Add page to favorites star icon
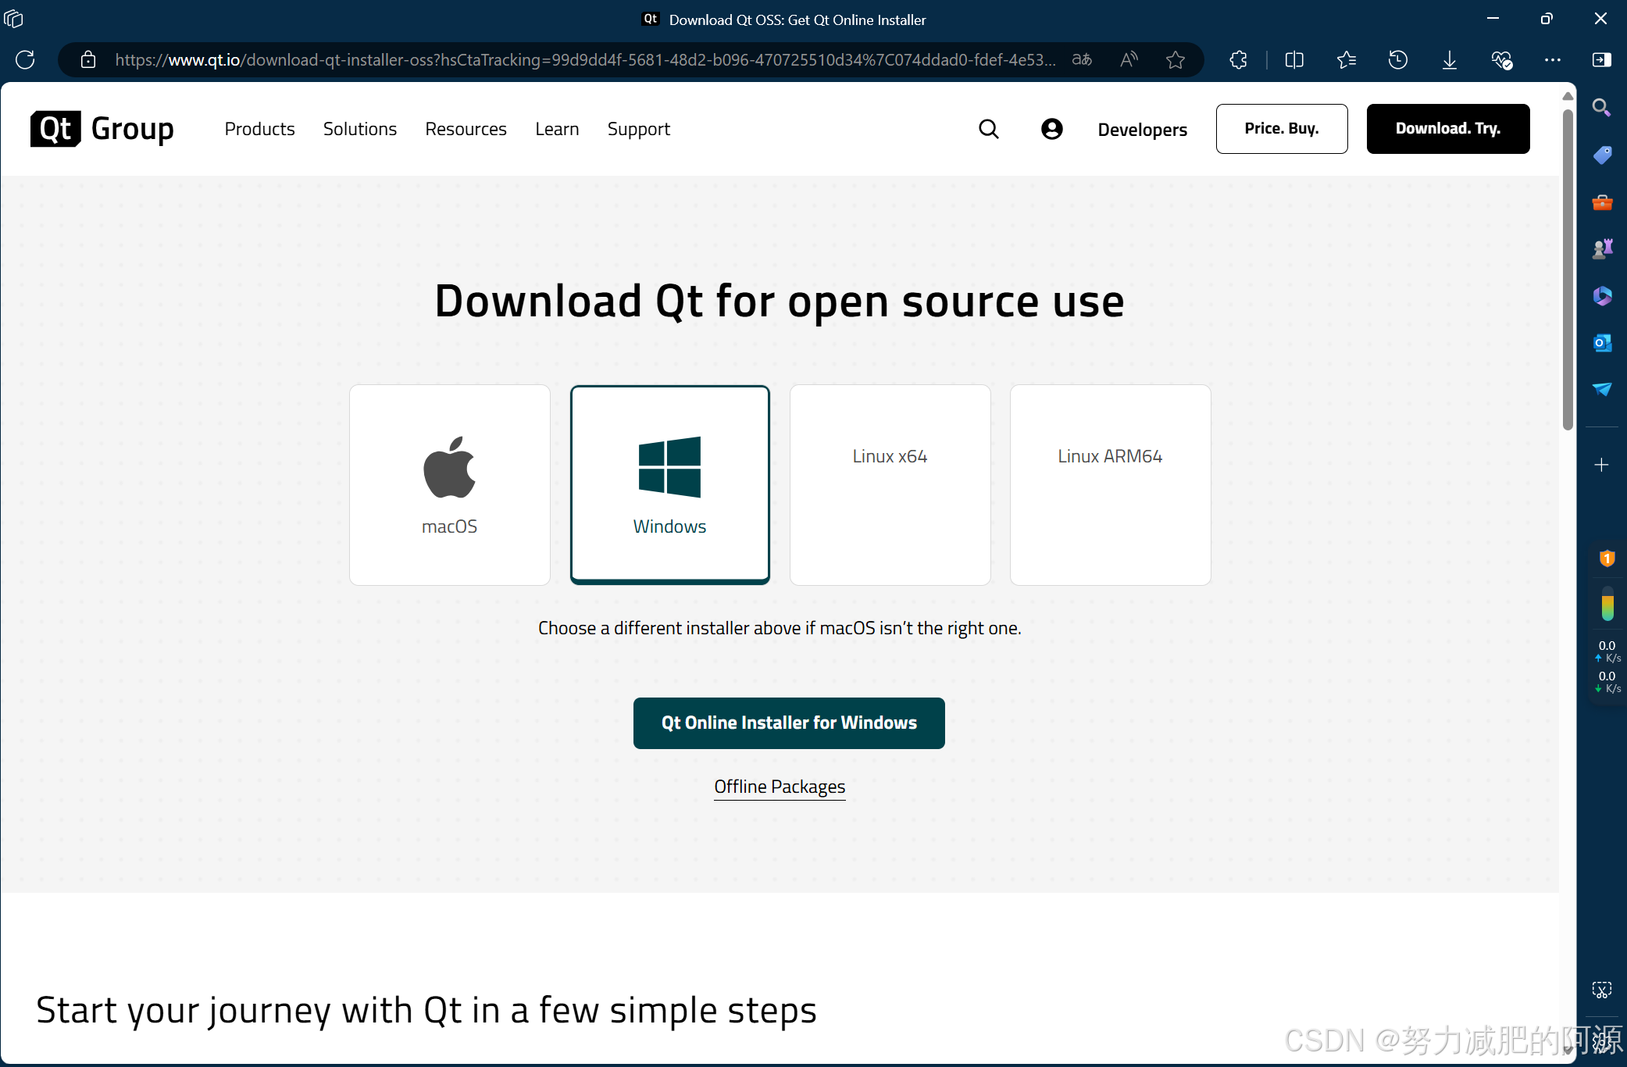The image size is (1627, 1067). [x=1176, y=59]
